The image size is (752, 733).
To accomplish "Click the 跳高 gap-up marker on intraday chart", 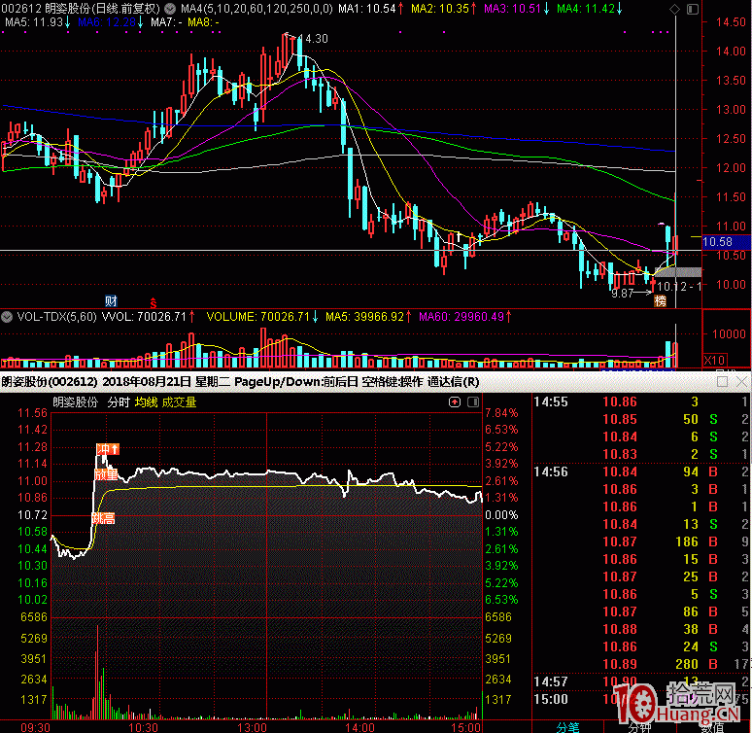I will click(103, 518).
